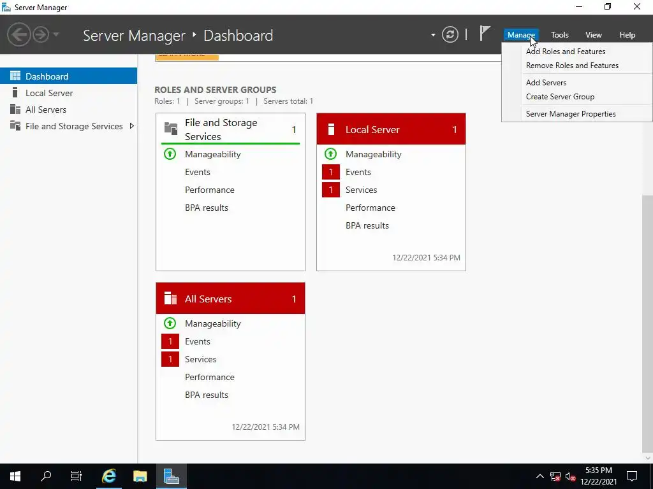
Task: Click the taskbar search icon
Action: click(46, 476)
